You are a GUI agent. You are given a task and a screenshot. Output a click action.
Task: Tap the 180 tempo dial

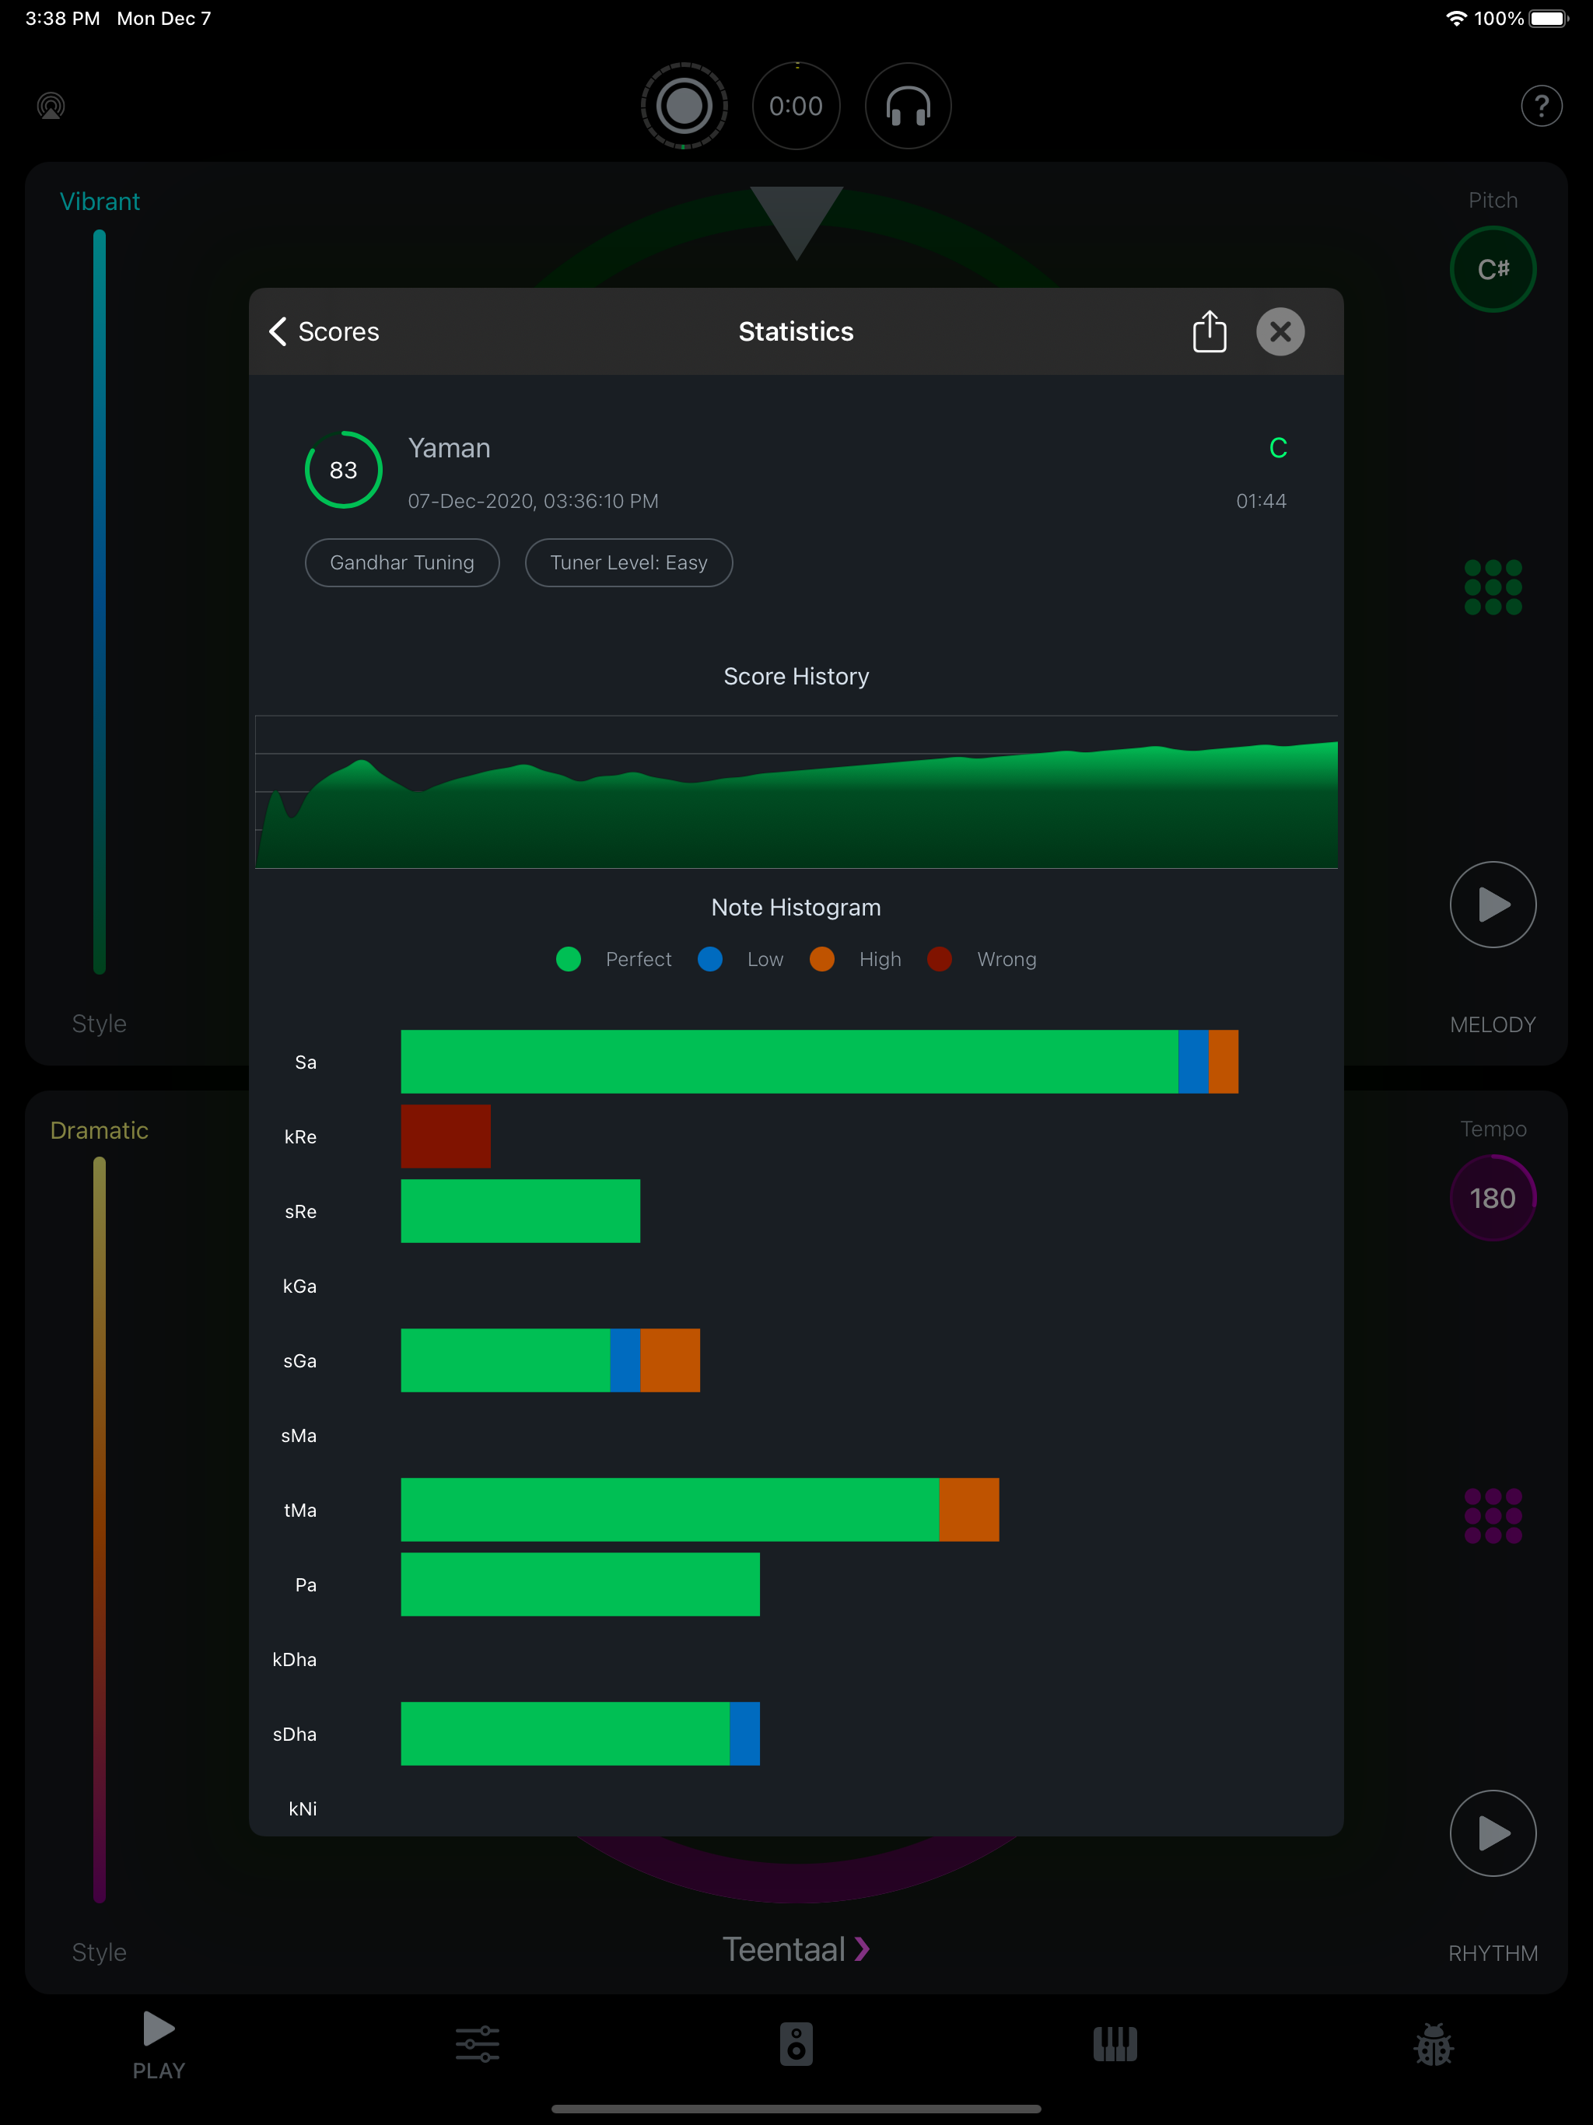[x=1492, y=1198]
